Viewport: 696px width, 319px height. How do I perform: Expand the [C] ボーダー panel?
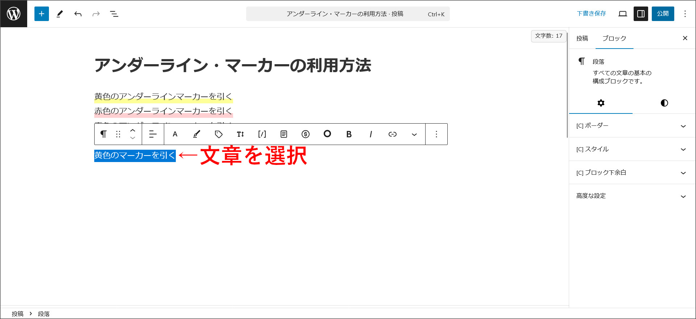(x=632, y=126)
